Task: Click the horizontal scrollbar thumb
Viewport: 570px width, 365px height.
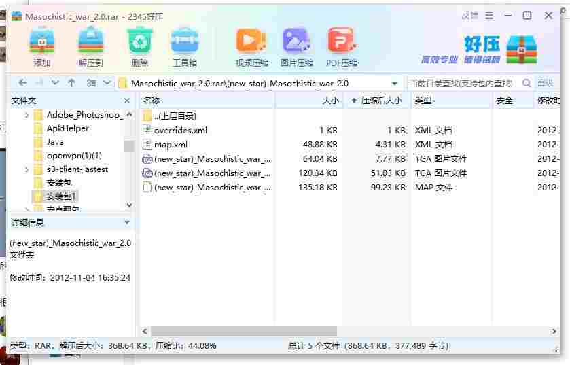Action: pyautogui.click(x=244, y=331)
